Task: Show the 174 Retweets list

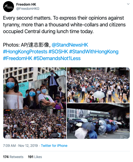Action: pos(13,157)
